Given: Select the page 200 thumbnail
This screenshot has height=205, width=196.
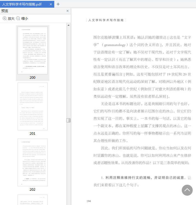Looking at the screenshot, I should click(33, 50).
